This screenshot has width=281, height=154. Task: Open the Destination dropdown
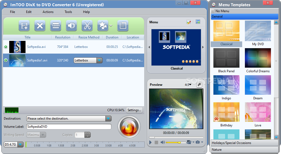108,119
